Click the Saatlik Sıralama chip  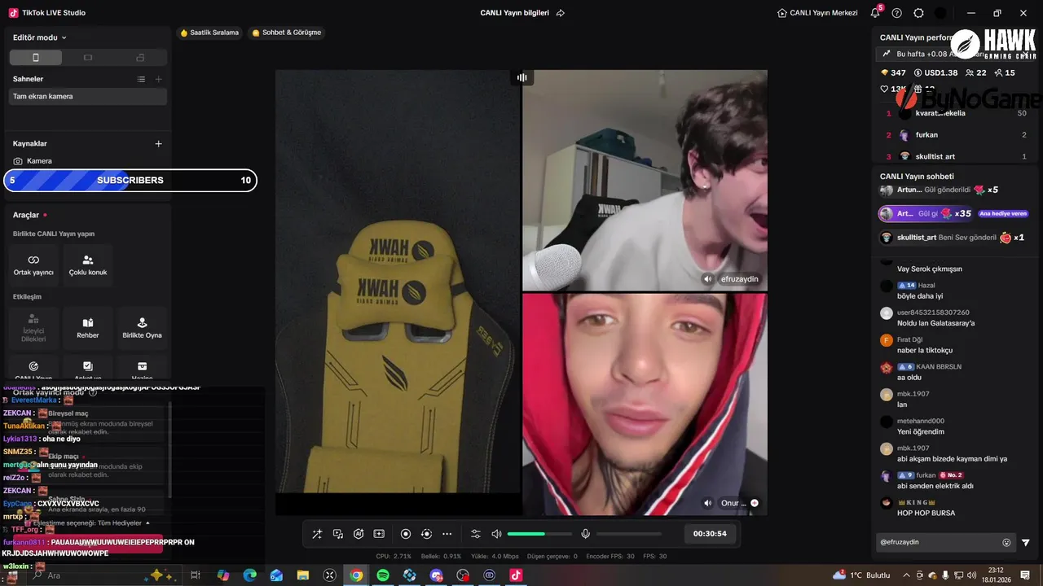click(x=210, y=33)
